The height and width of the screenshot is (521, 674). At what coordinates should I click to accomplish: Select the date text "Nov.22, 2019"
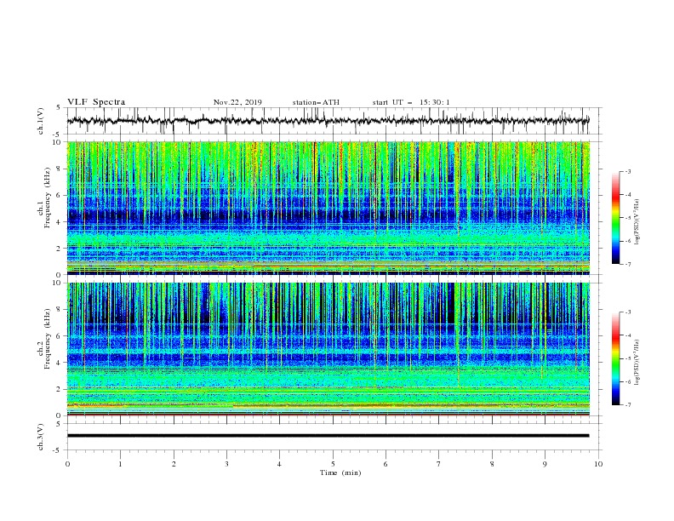(x=237, y=102)
